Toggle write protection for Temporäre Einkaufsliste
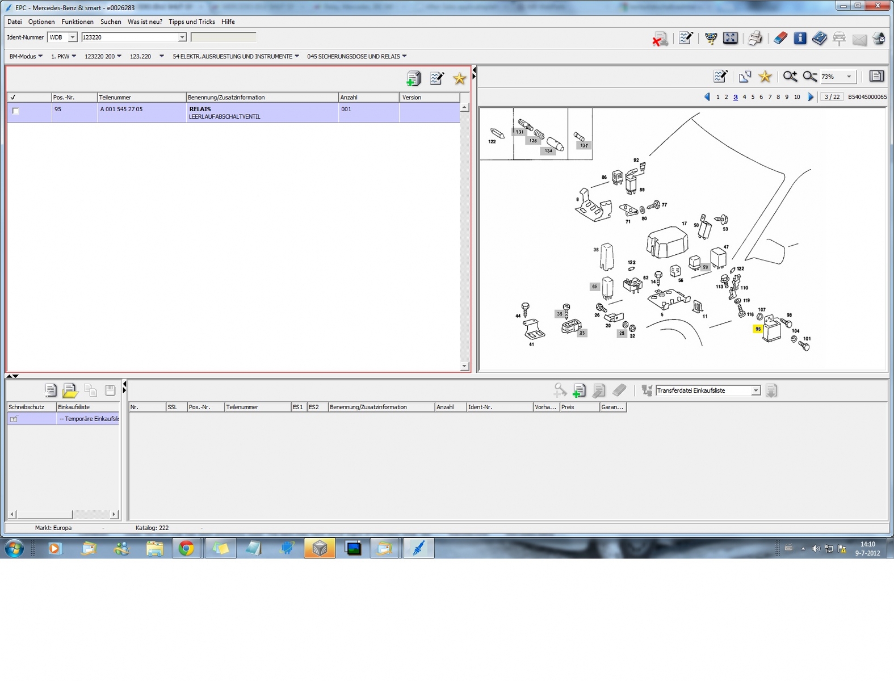The width and height of the screenshot is (894, 681). tap(14, 419)
